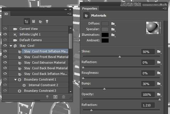Click the Infinite Light 1 sun icon
The height and width of the screenshot is (114, 170).
pos(15,34)
